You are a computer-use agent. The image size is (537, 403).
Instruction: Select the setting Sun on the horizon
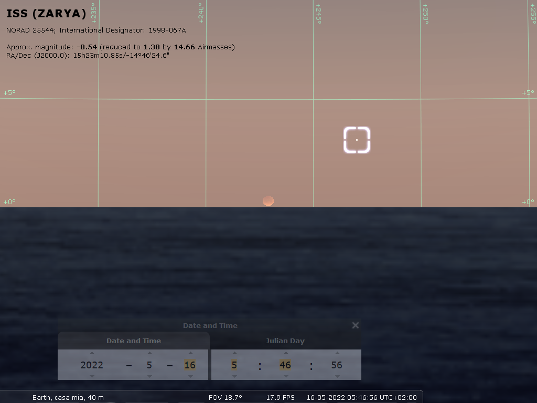point(268,201)
